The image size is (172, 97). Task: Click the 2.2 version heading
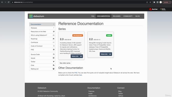91,39
